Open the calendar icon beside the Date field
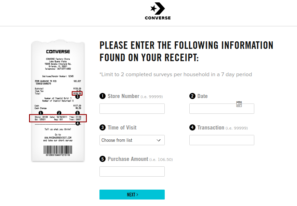The height and width of the screenshot is (206, 297). tap(239, 104)
